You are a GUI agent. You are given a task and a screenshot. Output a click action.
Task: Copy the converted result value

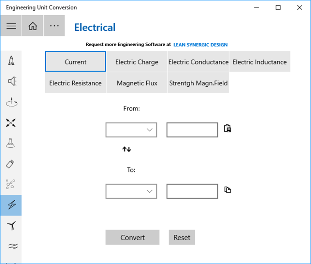pos(228,190)
